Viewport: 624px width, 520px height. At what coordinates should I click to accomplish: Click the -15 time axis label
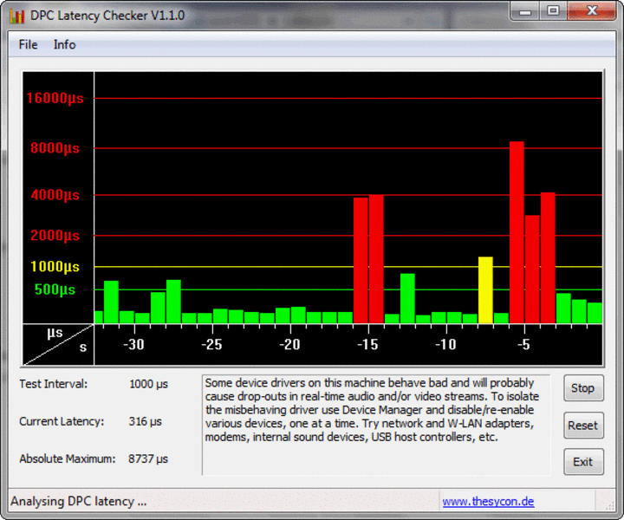tap(367, 344)
